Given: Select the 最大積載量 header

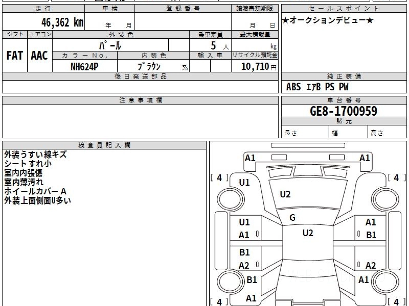Looking at the screenshot, I should [255, 34].
